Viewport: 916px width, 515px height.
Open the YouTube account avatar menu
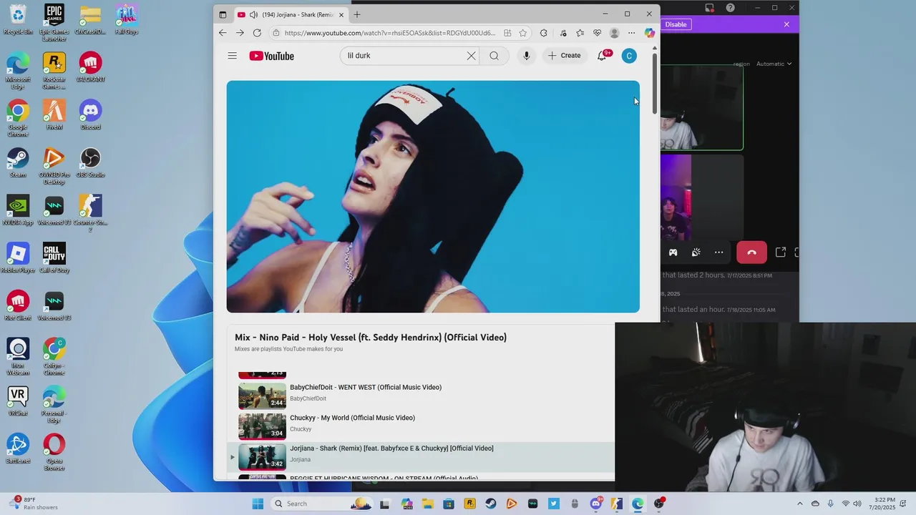(x=629, y=56)
